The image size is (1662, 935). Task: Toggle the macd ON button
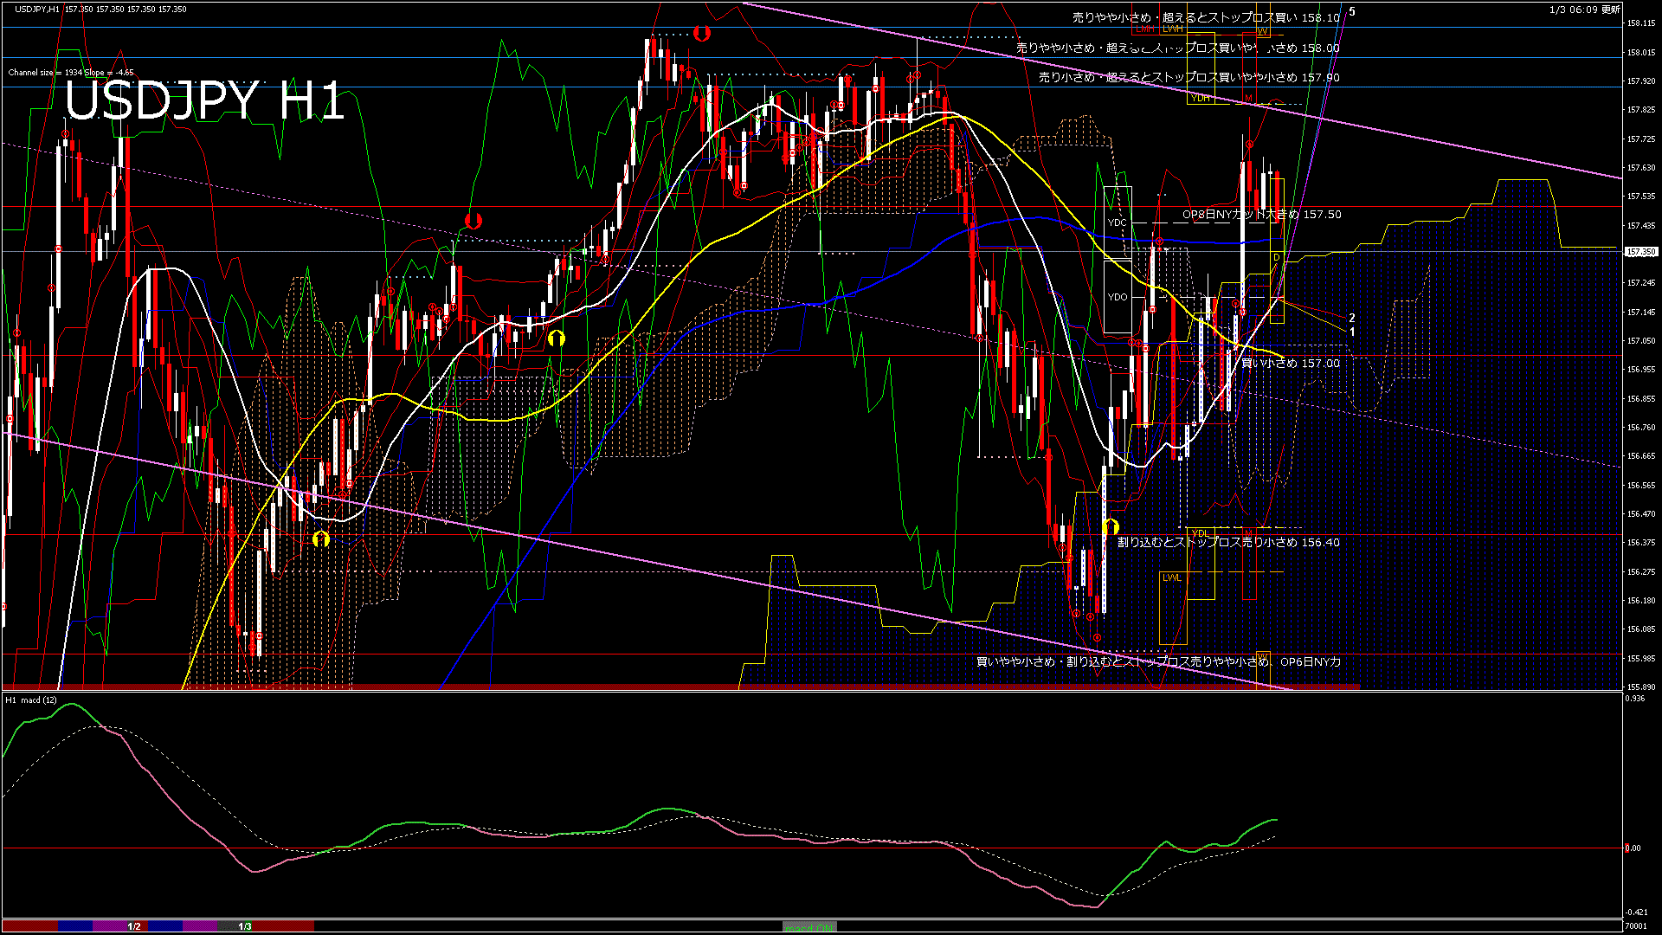point(809,927)
